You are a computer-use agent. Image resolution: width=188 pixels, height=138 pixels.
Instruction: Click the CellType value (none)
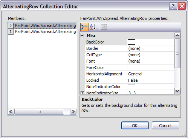(134, 55)
